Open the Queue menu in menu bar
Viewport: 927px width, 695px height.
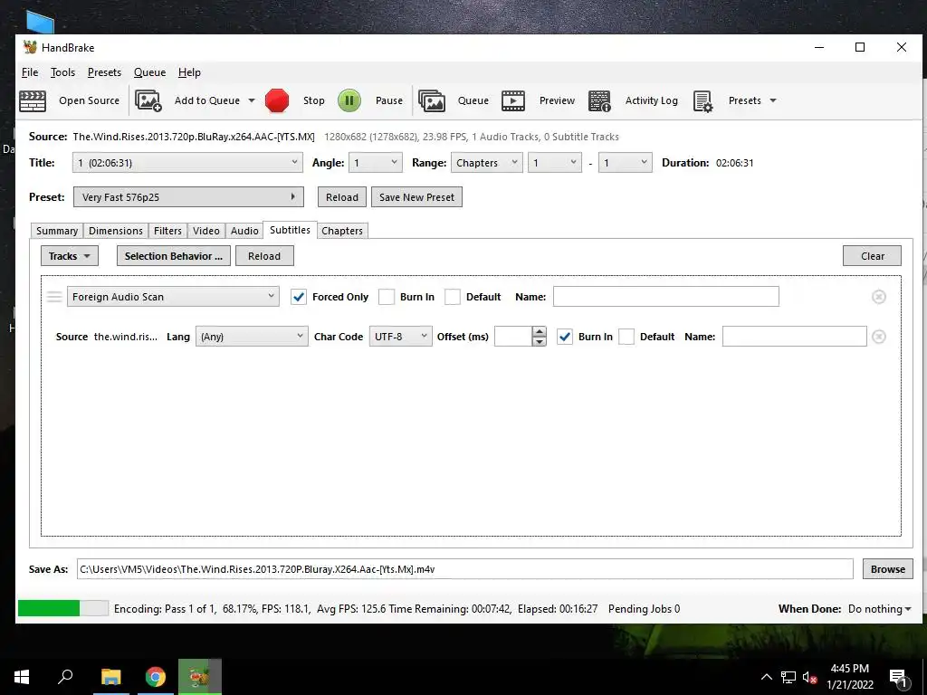tap(149, 72)
